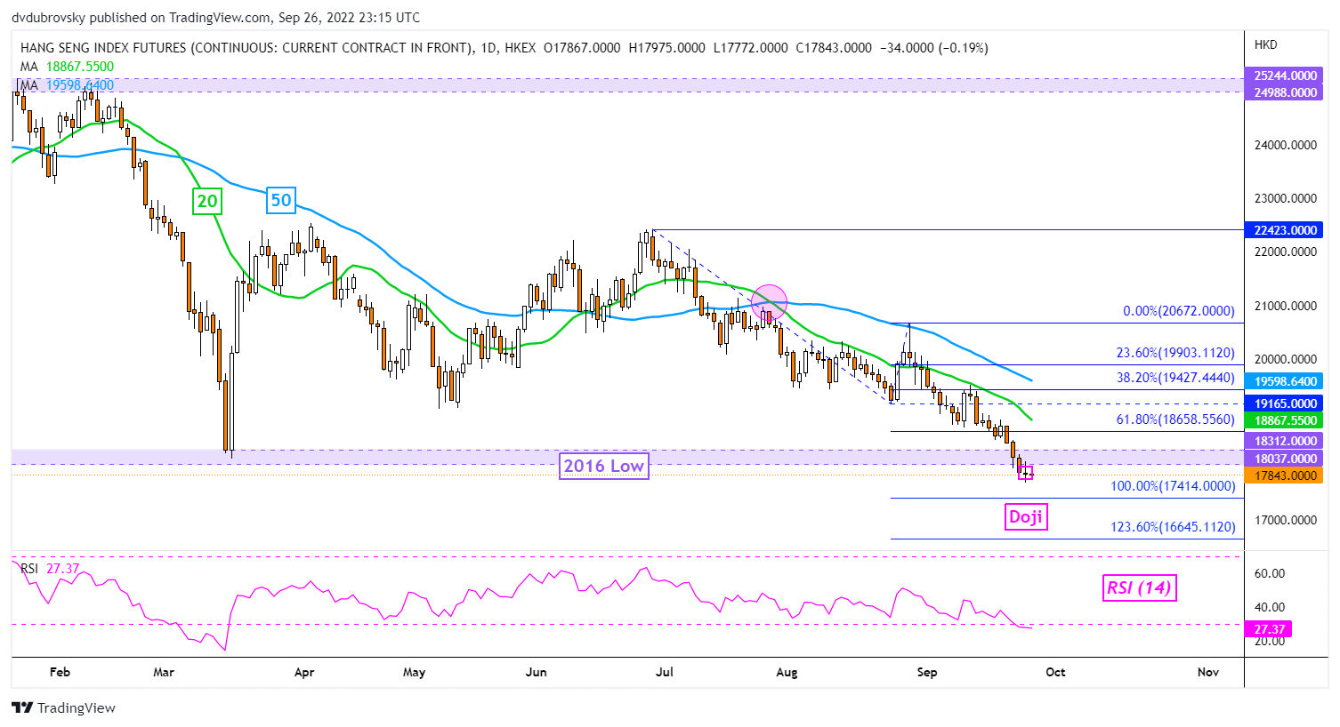1340x727 pixels.
Task: Click the Sep label on time axis
Action: tap(927, 672)
